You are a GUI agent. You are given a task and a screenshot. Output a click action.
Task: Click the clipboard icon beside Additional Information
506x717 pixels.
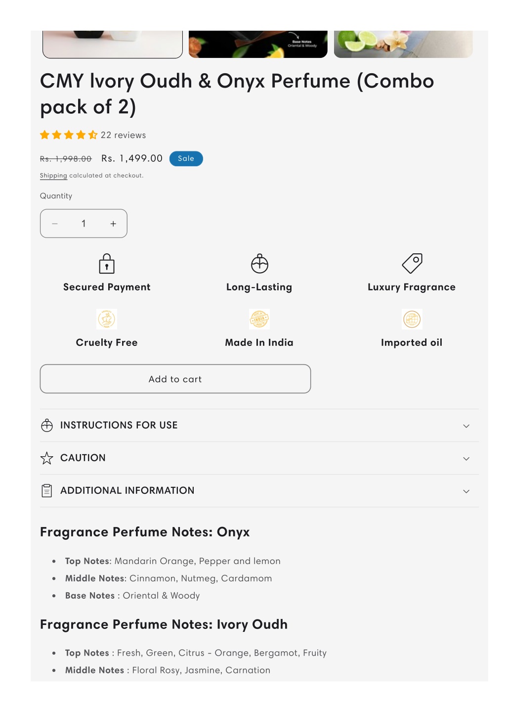[47, 491]
